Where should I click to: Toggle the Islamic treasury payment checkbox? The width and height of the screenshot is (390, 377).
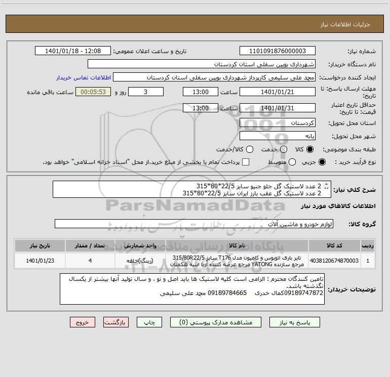[x=246, y=162]
